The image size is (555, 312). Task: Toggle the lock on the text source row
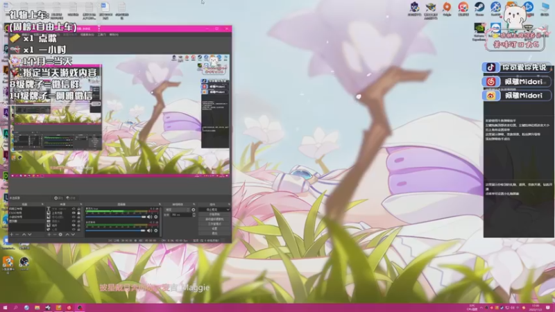point(78,209)
